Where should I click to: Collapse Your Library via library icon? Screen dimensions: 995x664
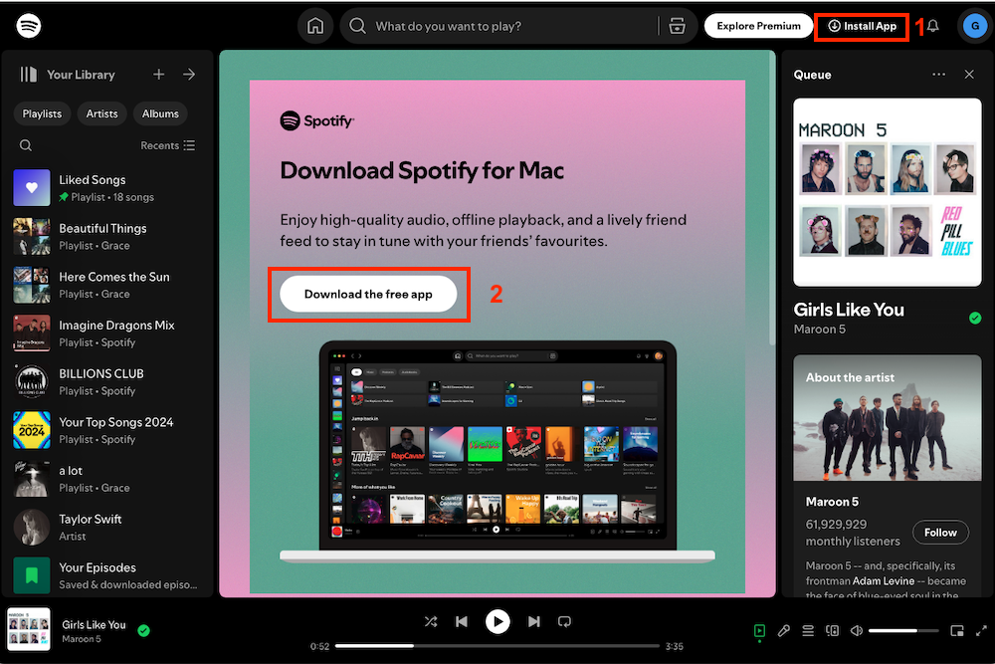(x=29, y=75)
